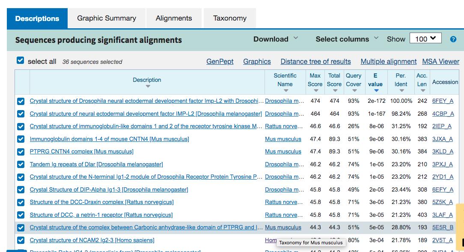This screenshot has height=252, width=464.
Task: Open the Select columns menu
Action: click(x=347, y=39)
